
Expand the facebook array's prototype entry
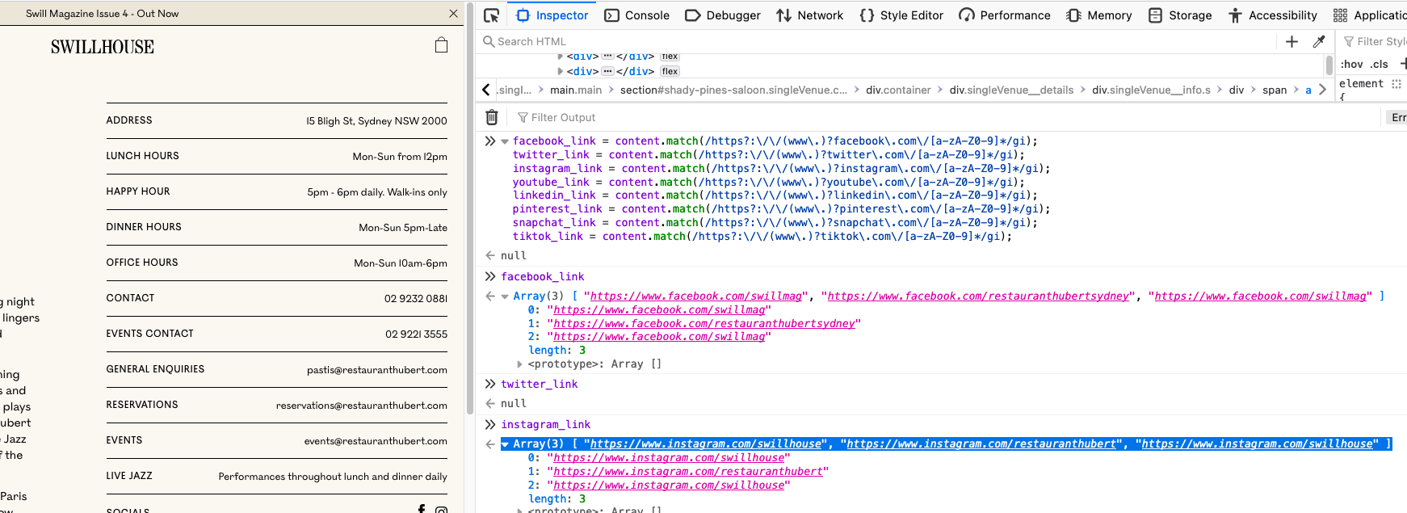(519, 364)
